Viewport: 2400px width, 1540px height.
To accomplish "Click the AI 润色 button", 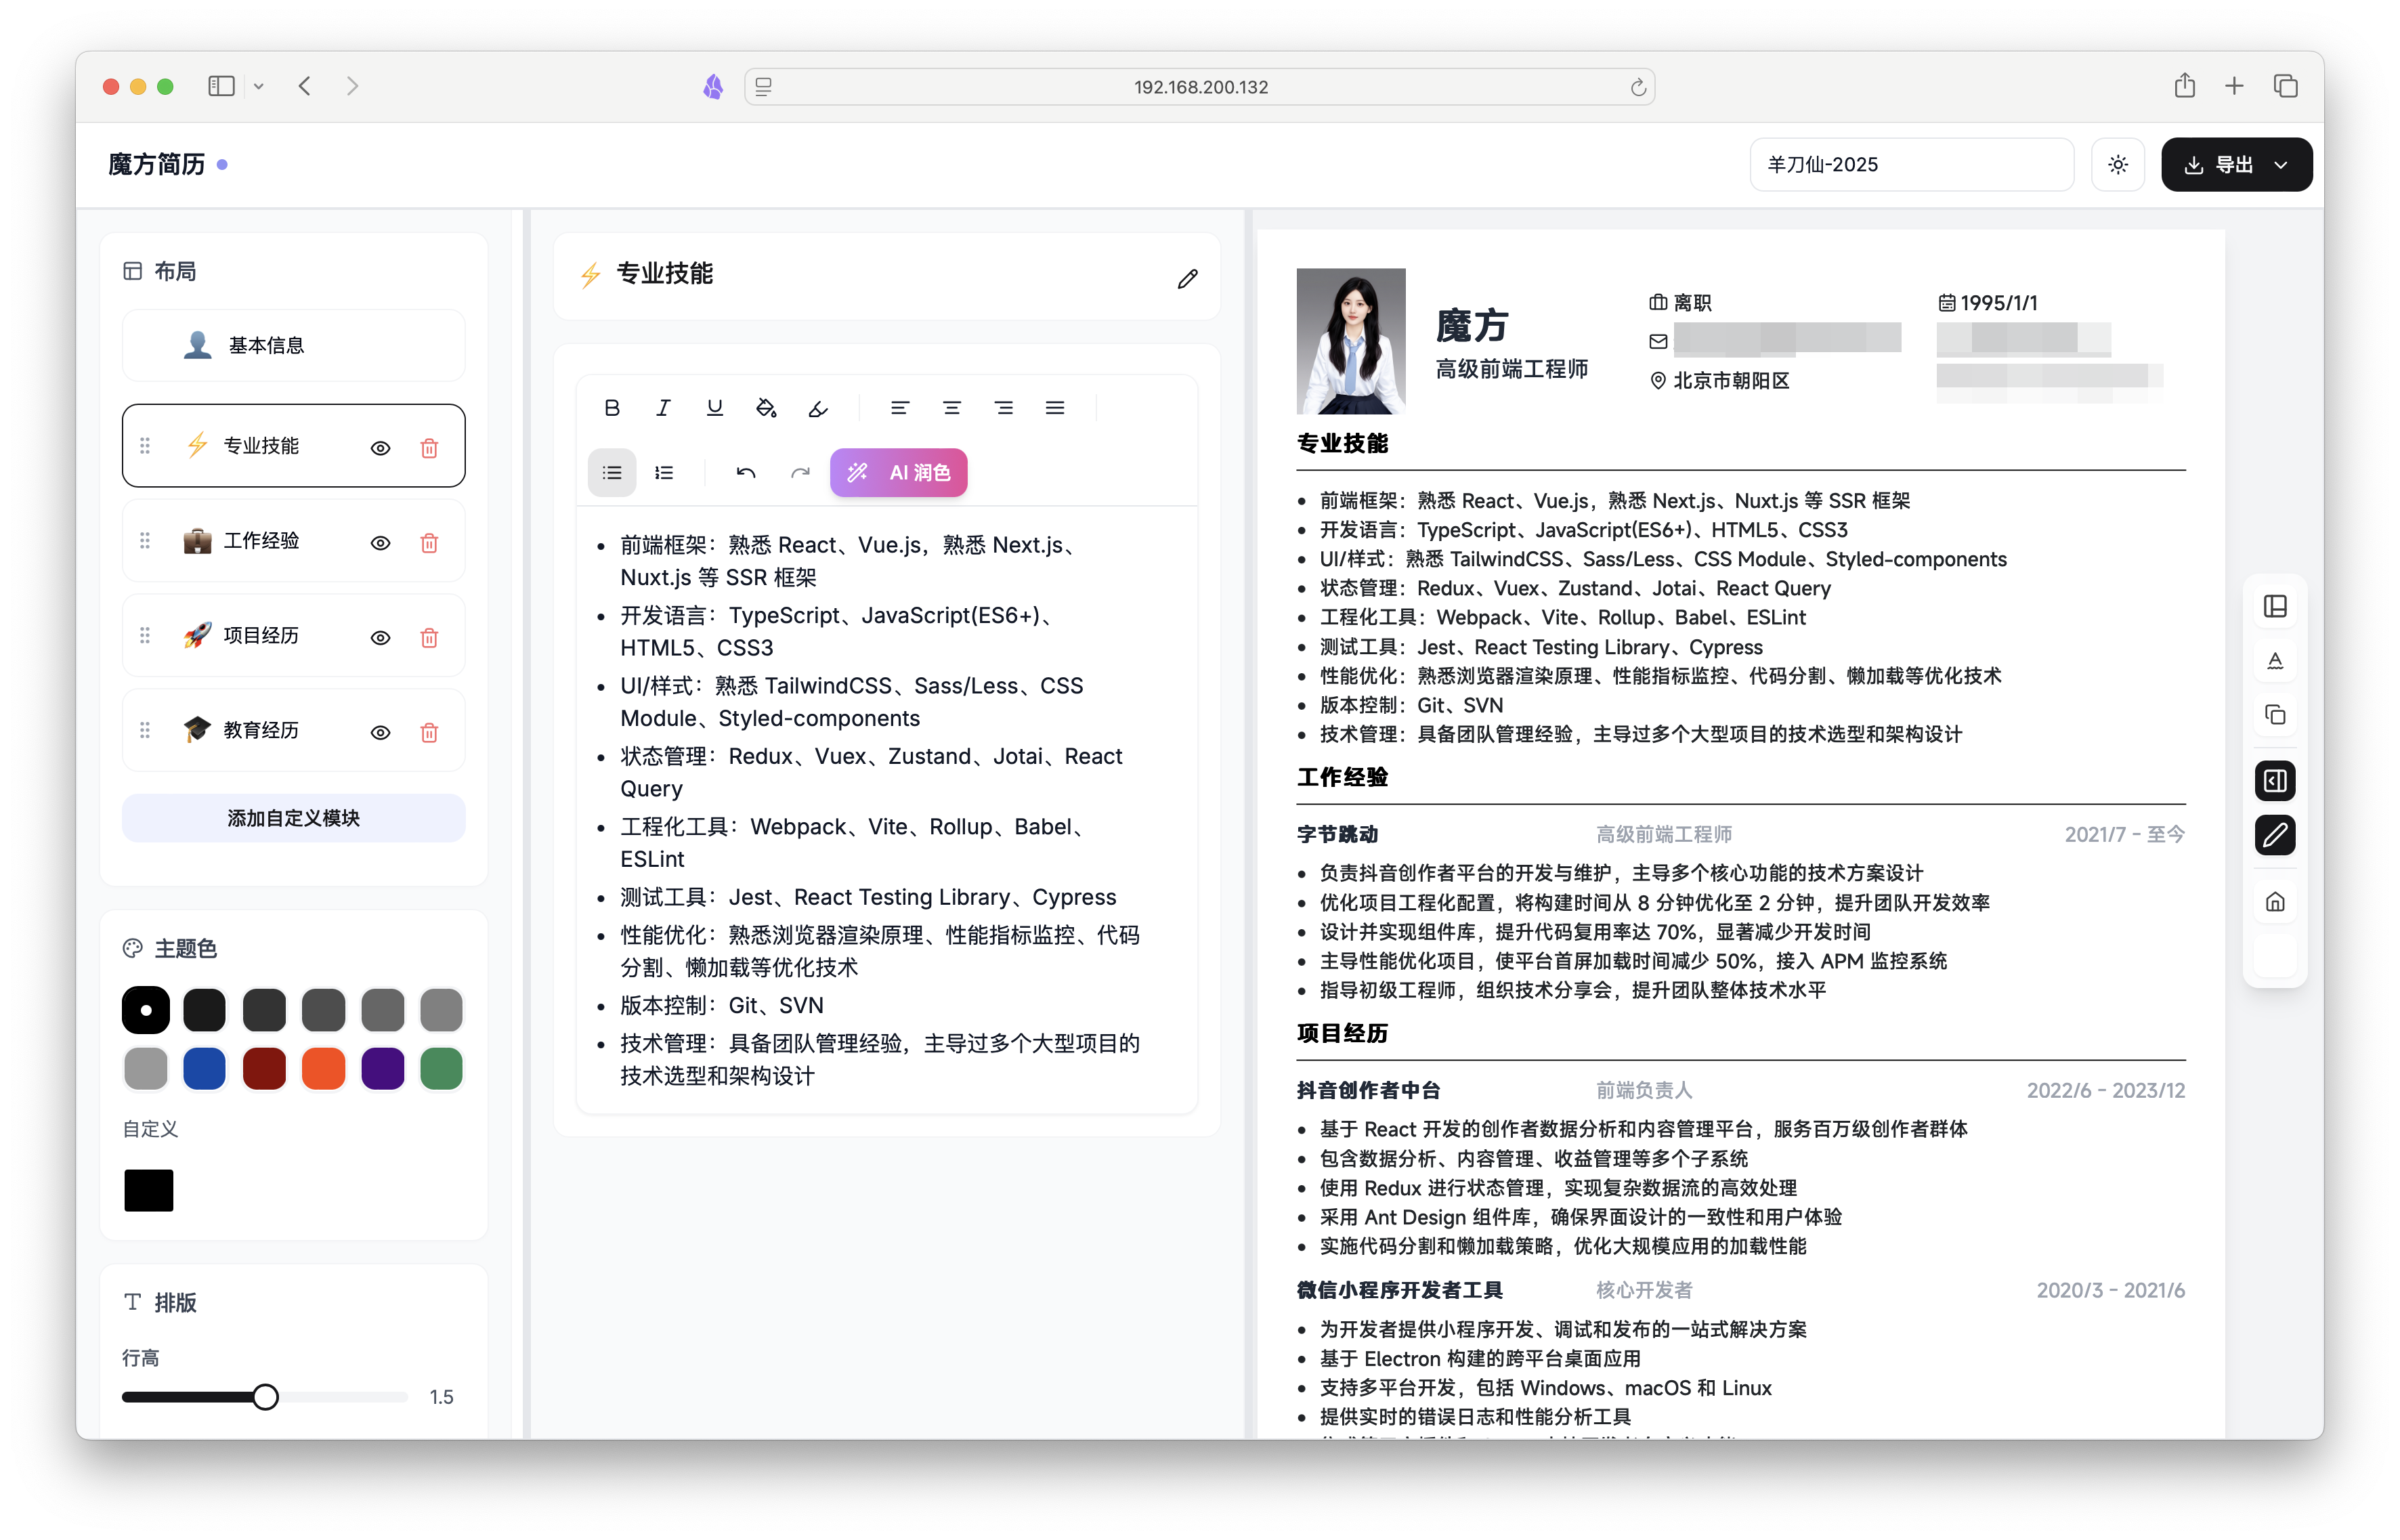I will point(898,472).
